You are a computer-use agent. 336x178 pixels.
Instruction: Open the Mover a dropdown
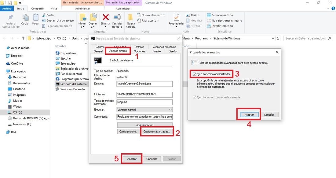click(82, 21)
